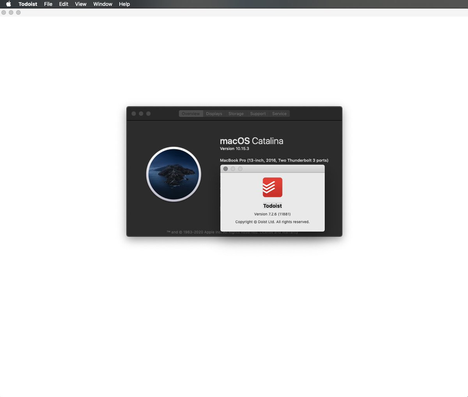Open the File menu

pyautogui.click(x=48, y=4)
